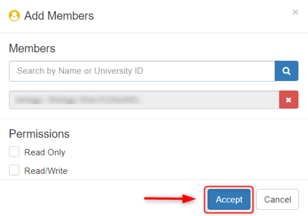Cancel the Add Members dialog
This screenshot has height=216, width=308.
point(277,199)
